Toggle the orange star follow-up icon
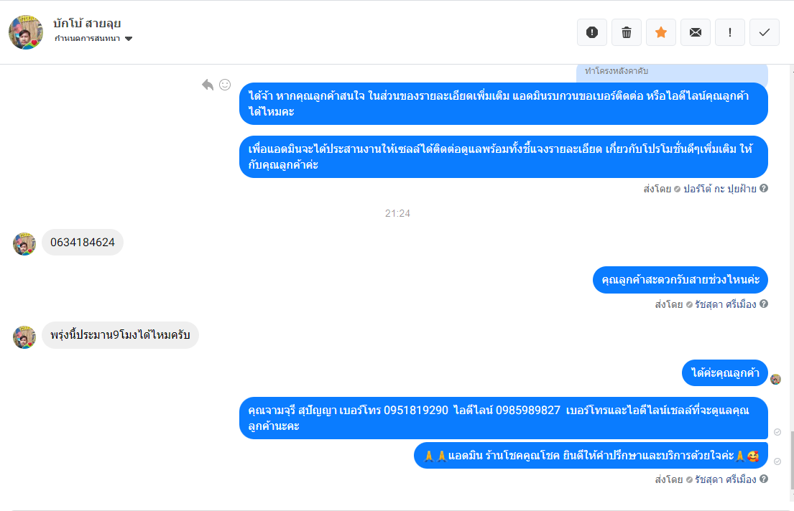The height and width of the screenshot is (511, 794). (x=661, y=32)
